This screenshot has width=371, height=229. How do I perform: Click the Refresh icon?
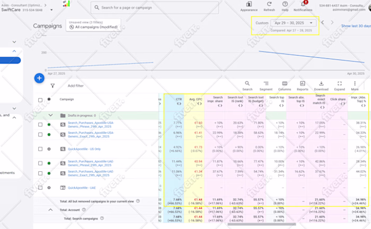[269, 4]
